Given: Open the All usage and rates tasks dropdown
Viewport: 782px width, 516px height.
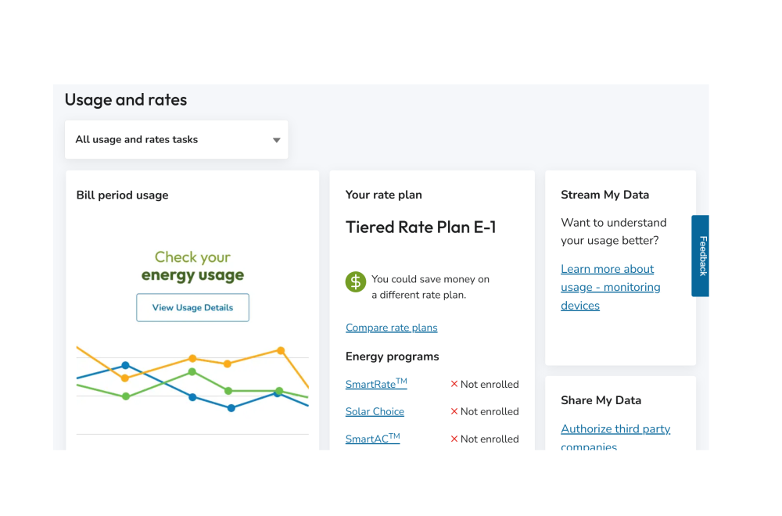Looking at the screenshot, I should 176,140.
